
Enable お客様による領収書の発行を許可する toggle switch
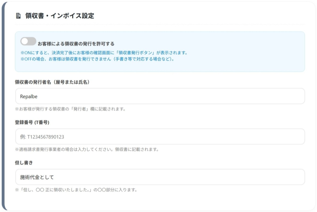point(28,41)
